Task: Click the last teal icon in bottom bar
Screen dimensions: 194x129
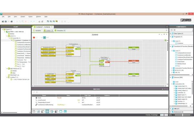Action: tap(65, 112)
